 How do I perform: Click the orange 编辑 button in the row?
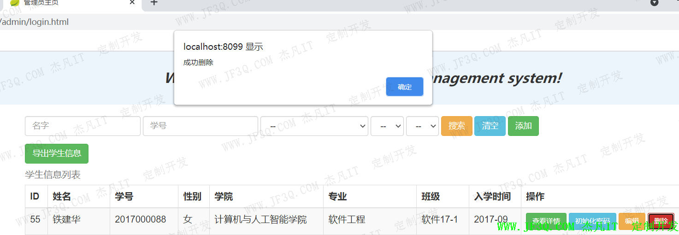[x=632, y=221]
